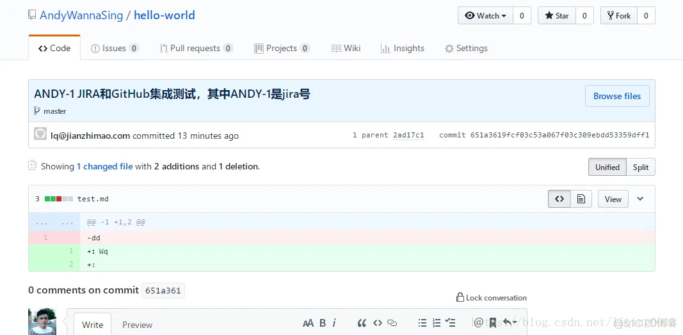Viewport: 683px width, 335px height.
Task: Collapse the test.md diff with chevron
Action: pyautogui.click(x=640, y=199)
